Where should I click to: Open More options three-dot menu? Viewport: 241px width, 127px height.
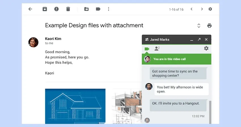(109, 9)
